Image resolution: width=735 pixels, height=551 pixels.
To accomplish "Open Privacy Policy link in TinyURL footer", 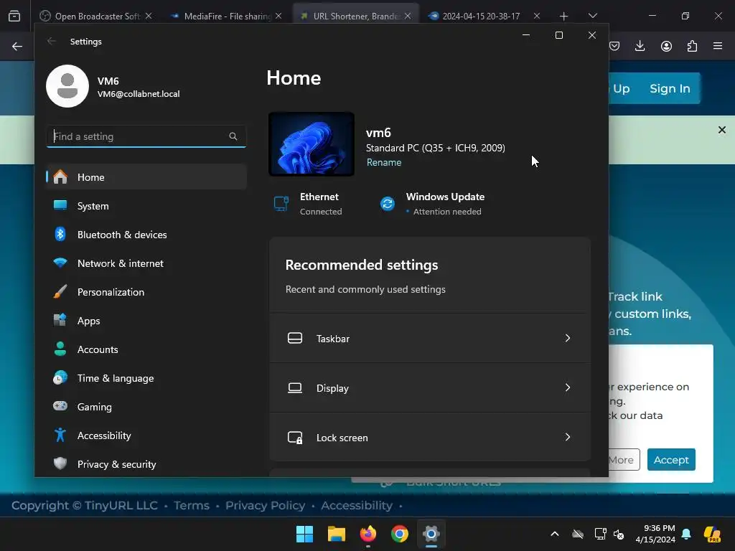I will click(265, 505).
